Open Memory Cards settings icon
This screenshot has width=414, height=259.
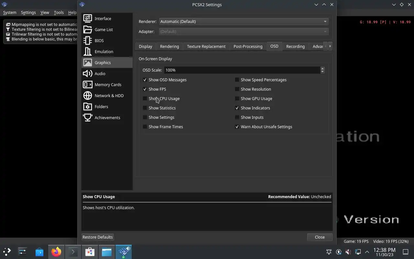point(88,84)
